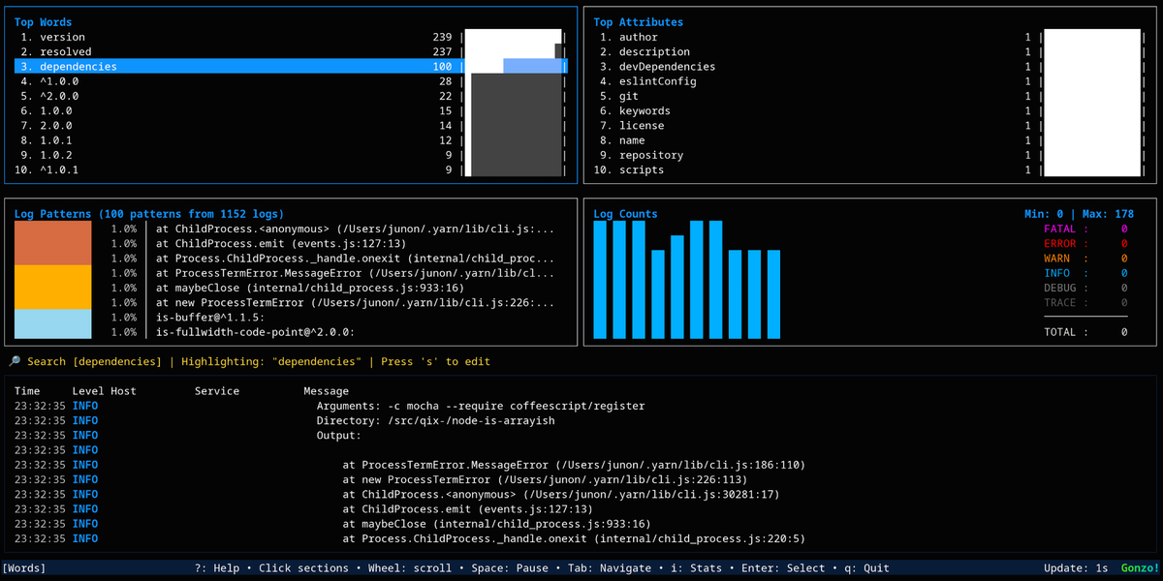Viewport: 1163px width, 581px height.
Task: Select the "eslintConfig" attribute row
Action: tap(869, 81)
